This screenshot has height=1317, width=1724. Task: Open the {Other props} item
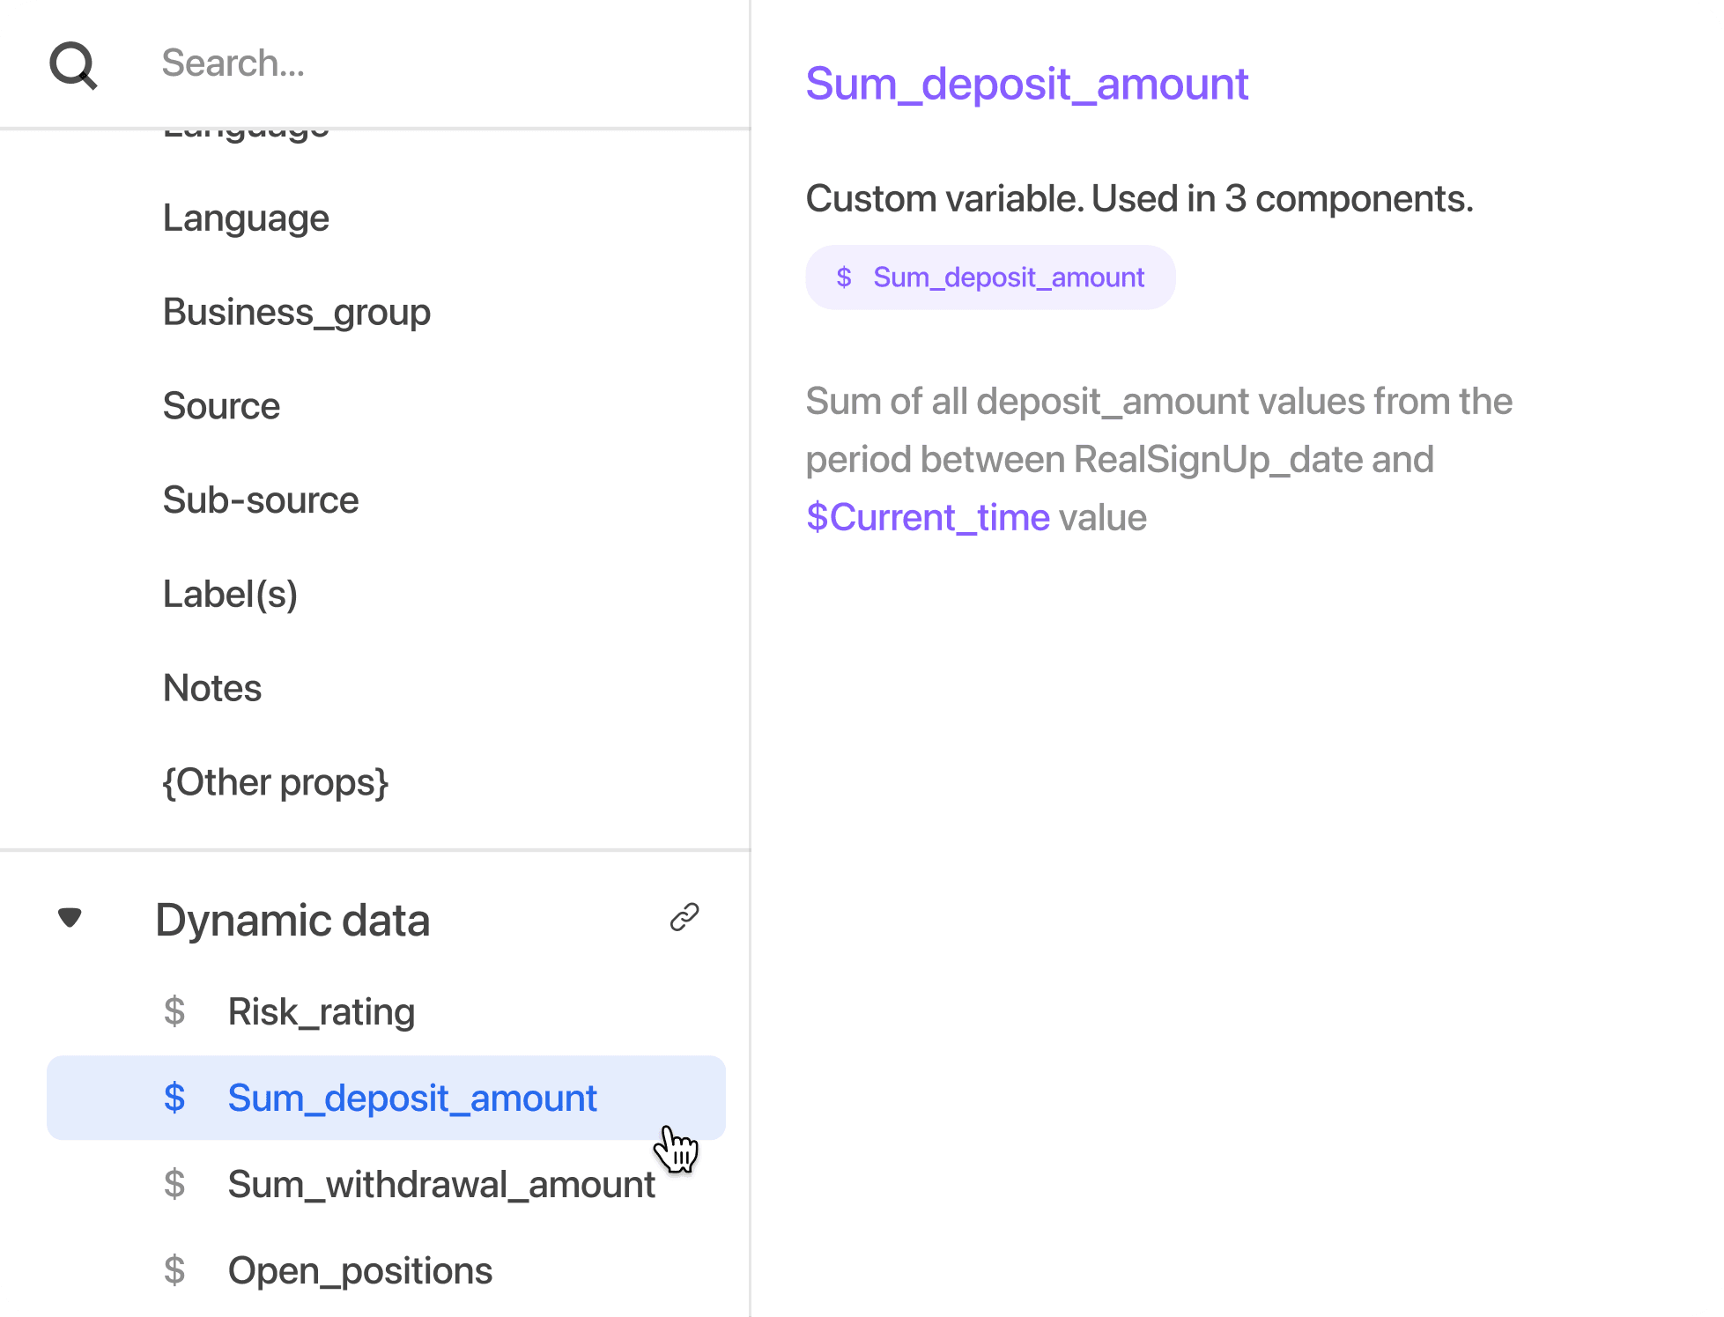coord(276,782)
